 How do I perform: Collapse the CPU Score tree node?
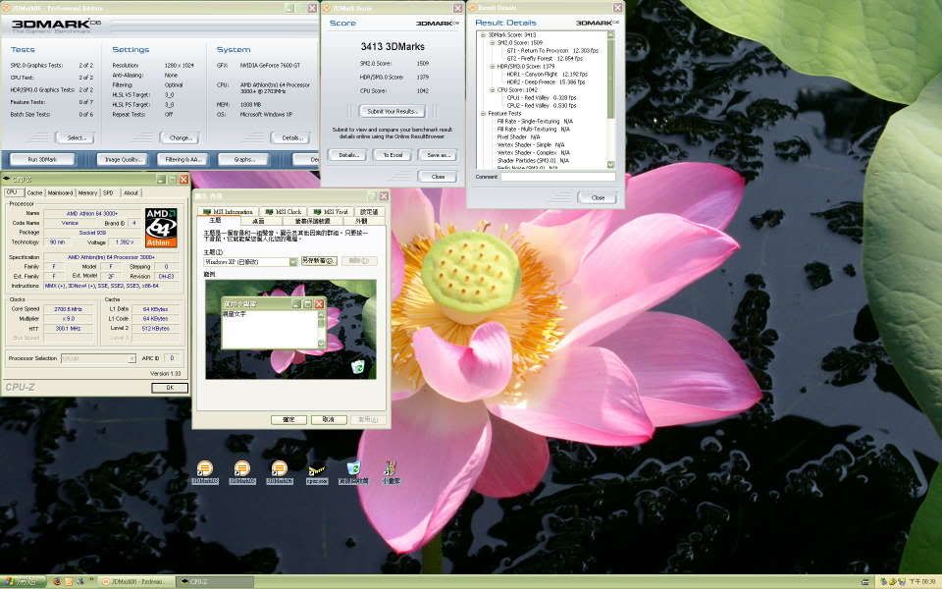(490, 89)
